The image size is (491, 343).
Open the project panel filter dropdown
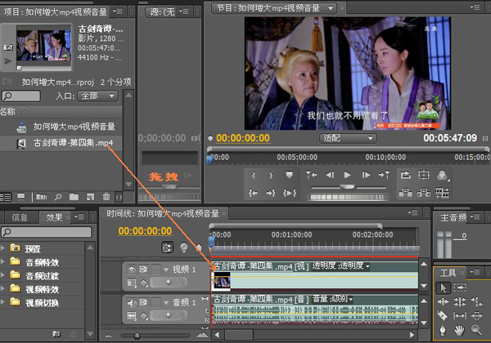pyautogui.click(x=97, y=96)
